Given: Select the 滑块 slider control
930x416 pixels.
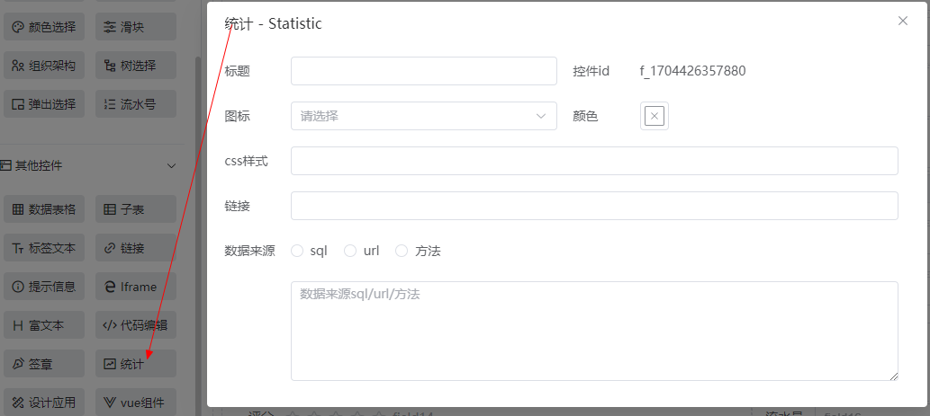Looking at the screenshot, I should coord(136,27).
